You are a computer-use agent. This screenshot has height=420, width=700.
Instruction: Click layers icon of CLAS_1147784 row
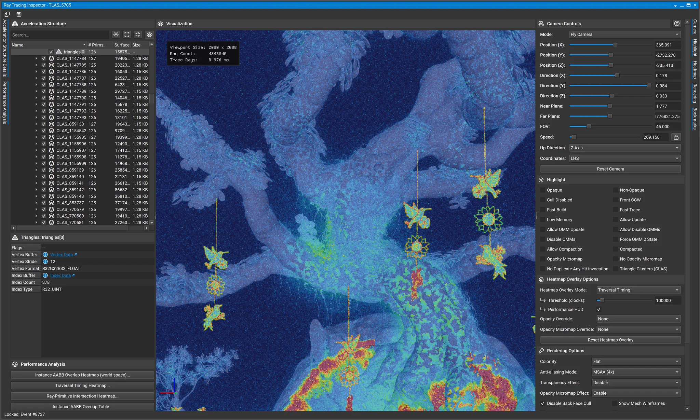click(51, 58)
